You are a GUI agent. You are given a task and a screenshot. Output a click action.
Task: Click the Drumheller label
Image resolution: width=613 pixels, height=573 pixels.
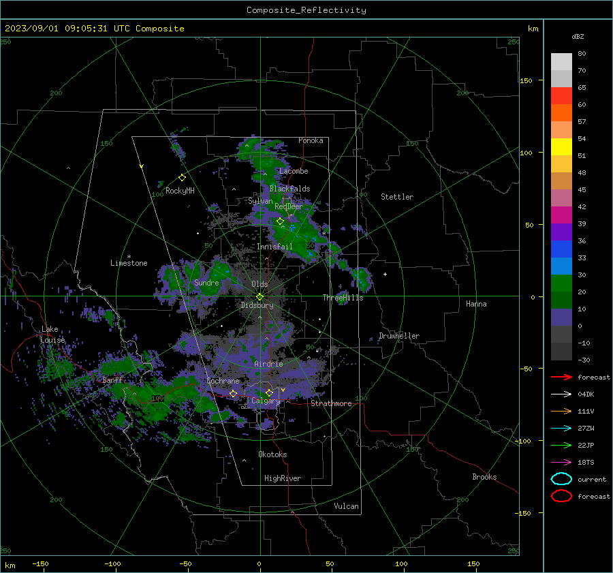coord(399,336)
